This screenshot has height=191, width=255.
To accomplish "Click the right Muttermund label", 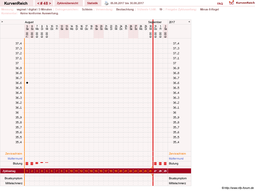I will (176, 159).
